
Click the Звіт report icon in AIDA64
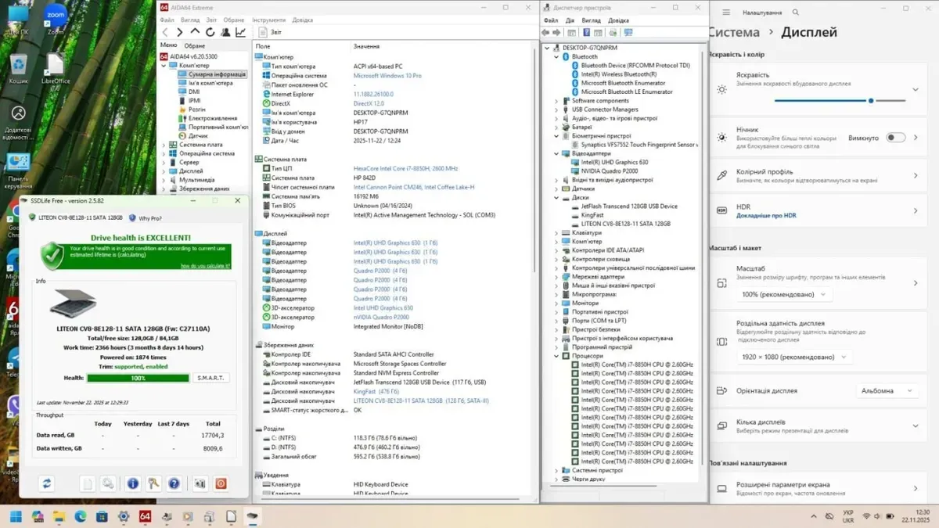[262, 33]
